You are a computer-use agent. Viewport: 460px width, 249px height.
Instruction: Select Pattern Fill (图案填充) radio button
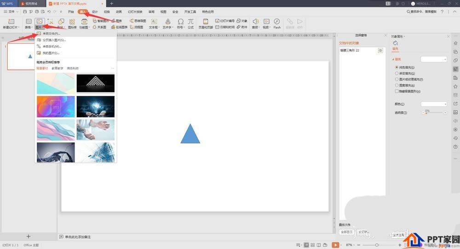pos(397,85)
